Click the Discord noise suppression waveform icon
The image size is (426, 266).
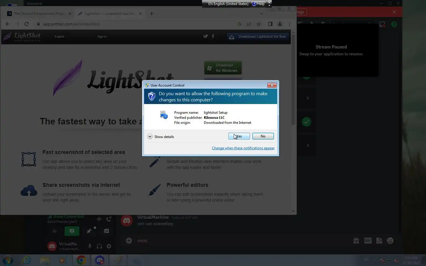(99, 219)
